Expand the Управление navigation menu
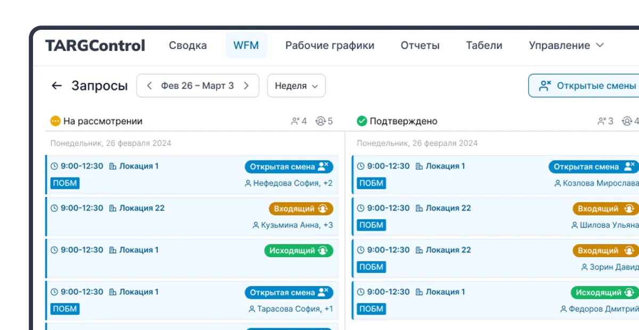Screen dimensions: 639x330 pyautogui.click(x=566, y=45)
